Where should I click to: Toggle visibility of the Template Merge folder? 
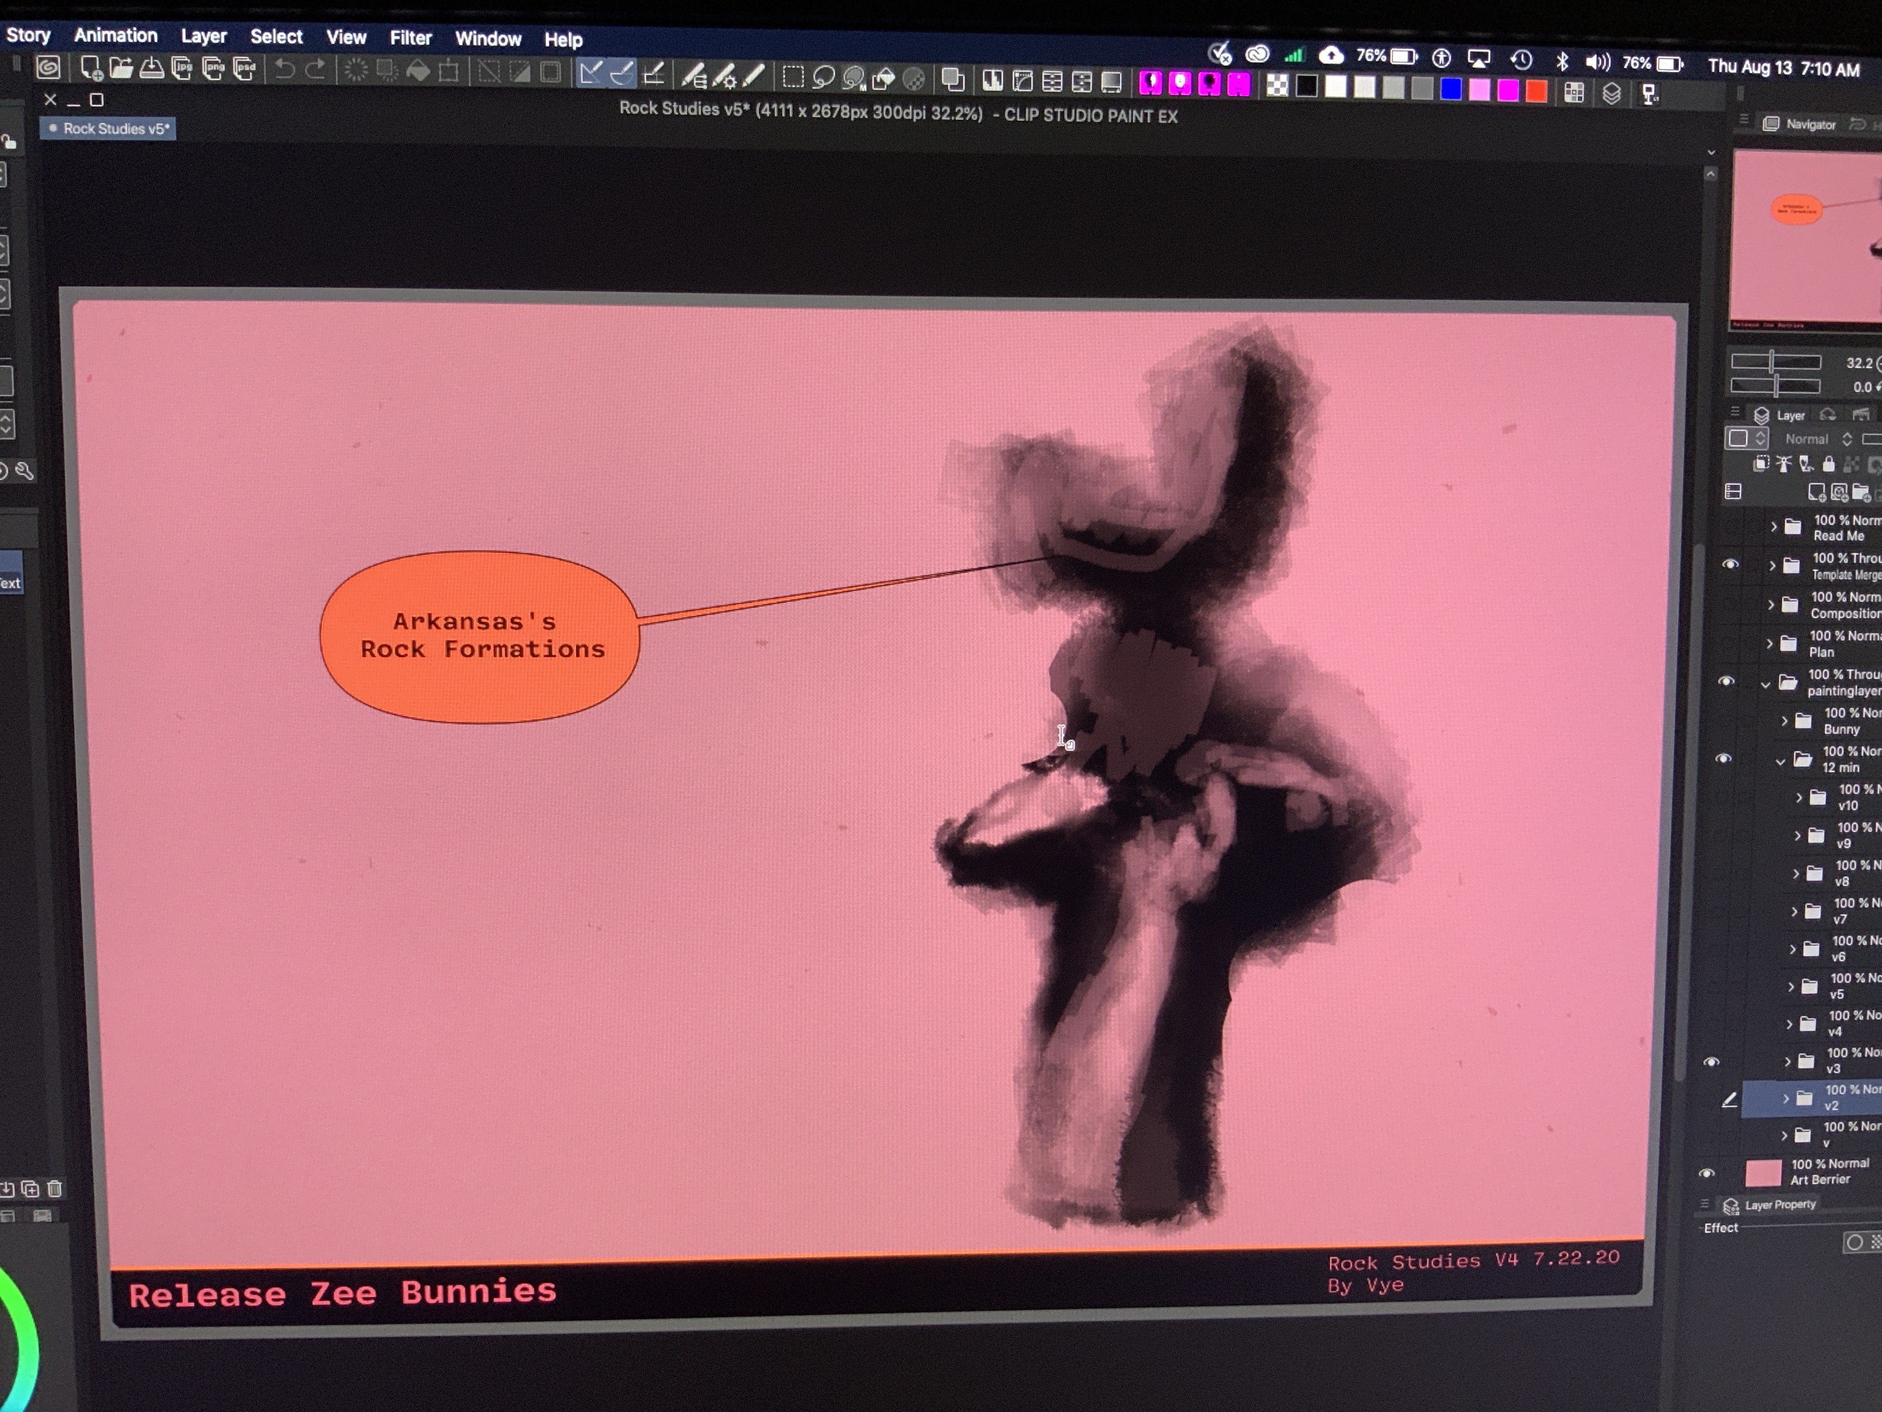[1730, 565]
